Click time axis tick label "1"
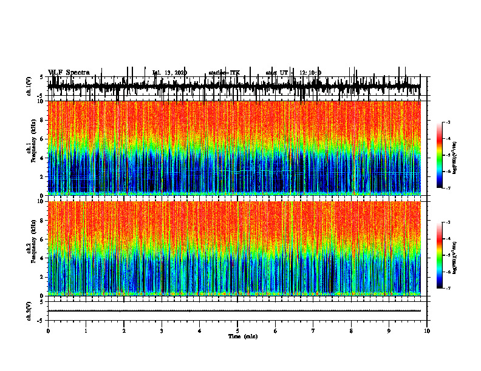 (x=86, y=331)
